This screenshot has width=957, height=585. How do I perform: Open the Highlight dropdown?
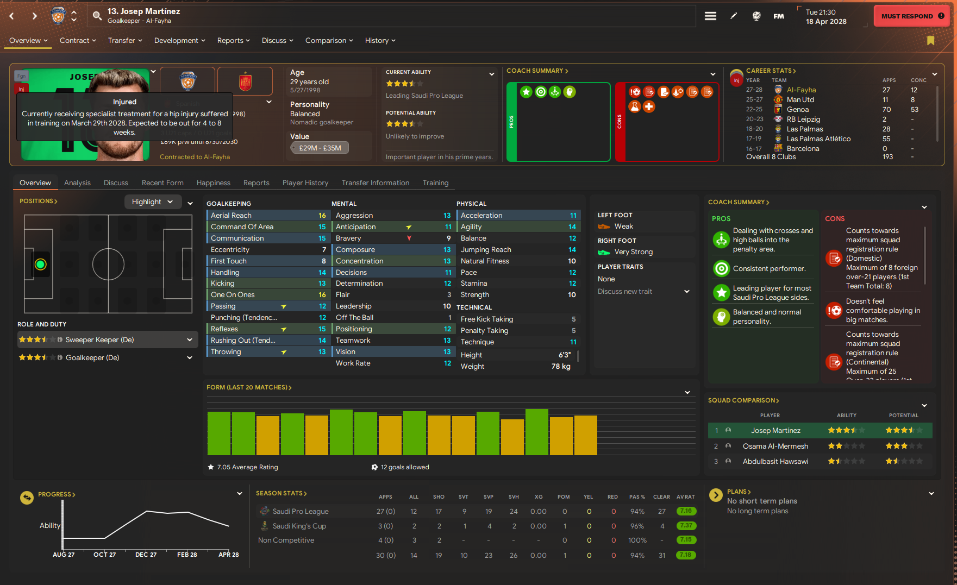[152, 202]
